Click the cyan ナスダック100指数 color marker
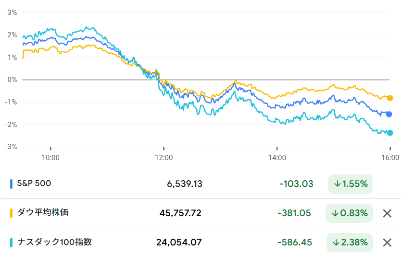 tap(12, 242)
